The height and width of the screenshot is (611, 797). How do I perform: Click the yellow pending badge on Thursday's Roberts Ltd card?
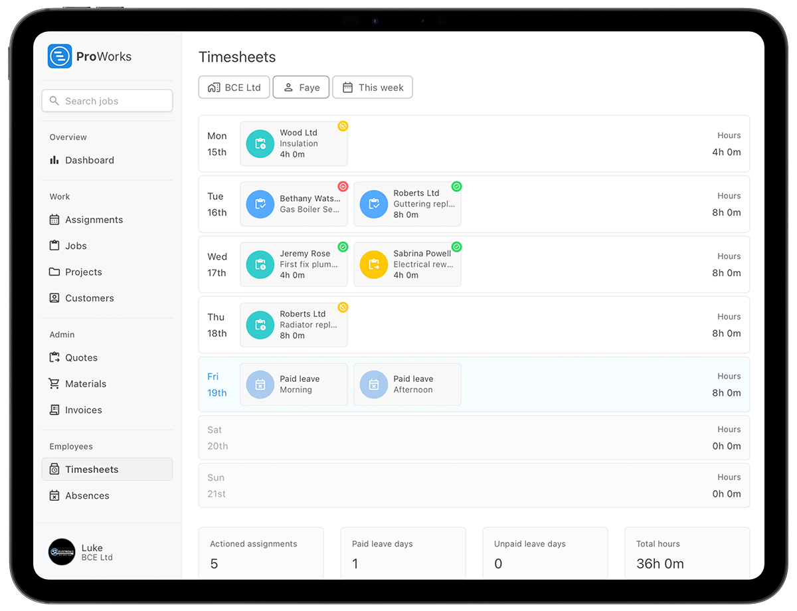pos(343,307)
